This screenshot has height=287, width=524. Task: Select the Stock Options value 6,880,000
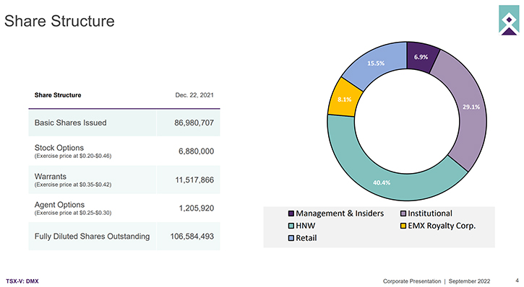click(x=196, y=151)
